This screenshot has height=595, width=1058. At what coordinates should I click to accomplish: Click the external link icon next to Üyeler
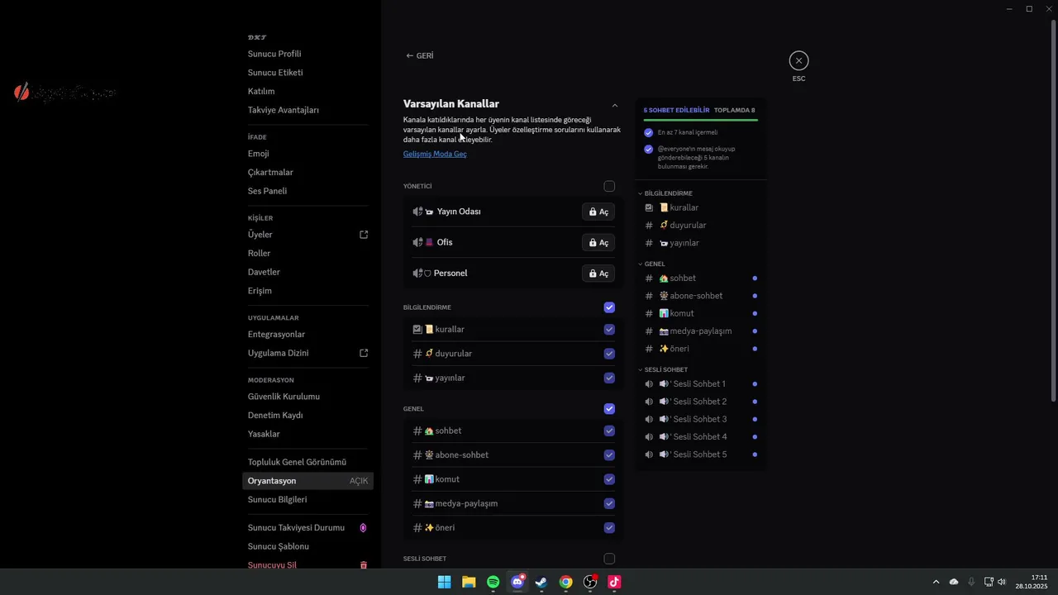[x=364, y=235]
